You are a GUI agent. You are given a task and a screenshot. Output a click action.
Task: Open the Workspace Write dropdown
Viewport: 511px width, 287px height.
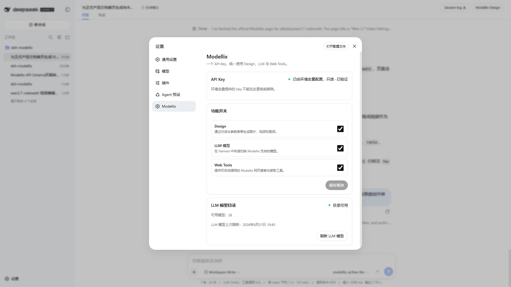[222, 272]
